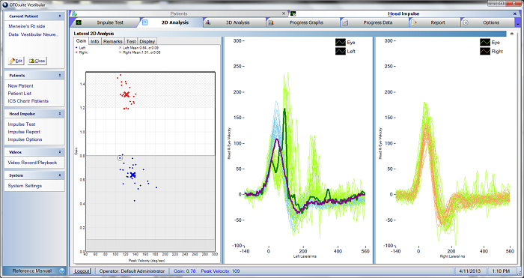This screenshot has height=278, width=524.
Task: Collapse the Videos sidebar section
Action: [60, 152]
